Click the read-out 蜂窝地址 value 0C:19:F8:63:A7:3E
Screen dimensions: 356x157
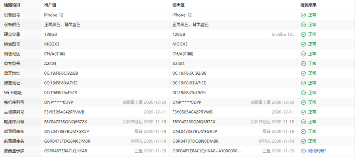(x=189, y=83)
